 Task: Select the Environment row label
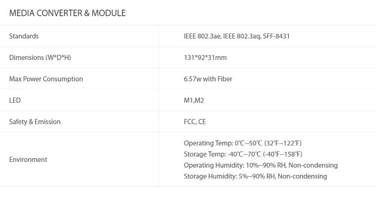(x=28, y=159)
